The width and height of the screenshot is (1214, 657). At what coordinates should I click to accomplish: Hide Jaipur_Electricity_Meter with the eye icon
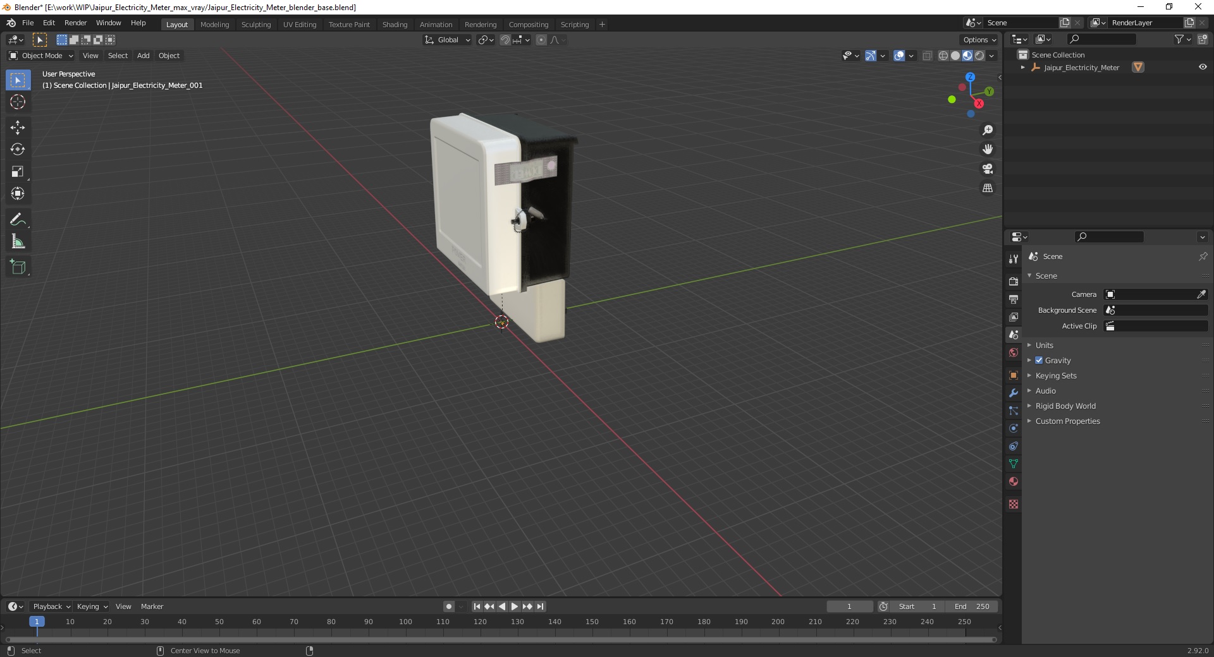pyautogui.click(x=1203, y=67)
